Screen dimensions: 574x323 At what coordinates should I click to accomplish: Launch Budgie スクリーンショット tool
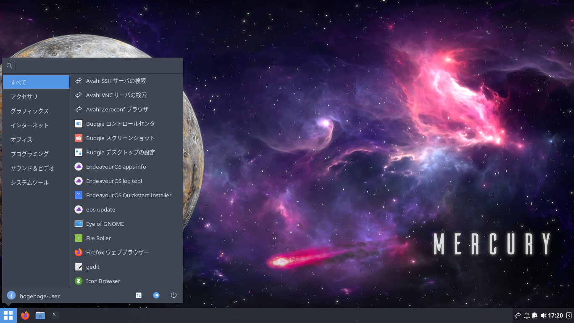pos(126,138)
